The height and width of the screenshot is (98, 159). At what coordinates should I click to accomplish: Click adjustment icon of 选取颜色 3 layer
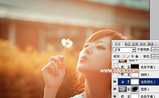pos(123,82)
